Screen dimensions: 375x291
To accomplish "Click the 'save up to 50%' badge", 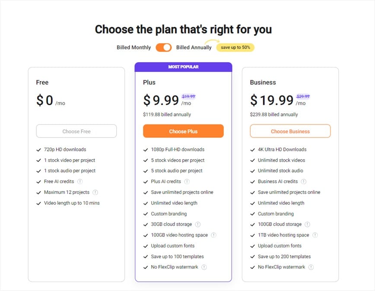I will pos(235,47).
